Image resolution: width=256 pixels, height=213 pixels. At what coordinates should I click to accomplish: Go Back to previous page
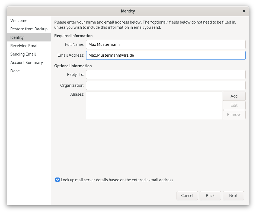pos(210,196)
